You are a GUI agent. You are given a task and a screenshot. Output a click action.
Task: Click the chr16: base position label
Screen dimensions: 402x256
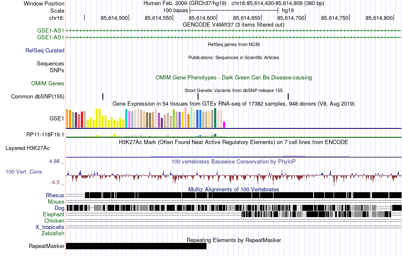(57, 18)
